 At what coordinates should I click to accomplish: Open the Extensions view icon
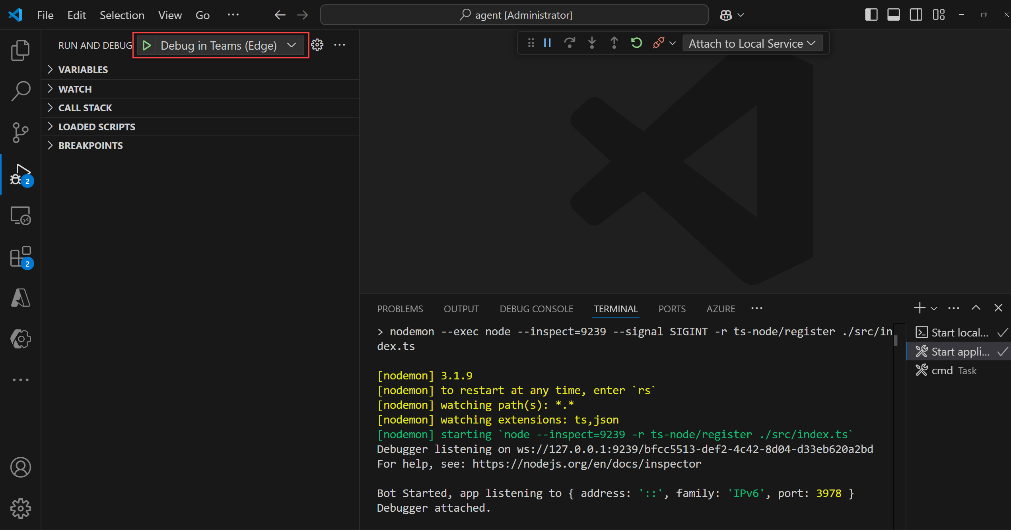20,257
